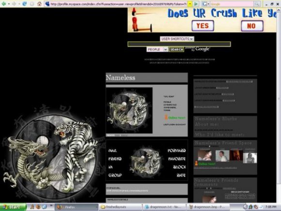Open the third friend's dark photo thumbnail

[x=236, y=155]
